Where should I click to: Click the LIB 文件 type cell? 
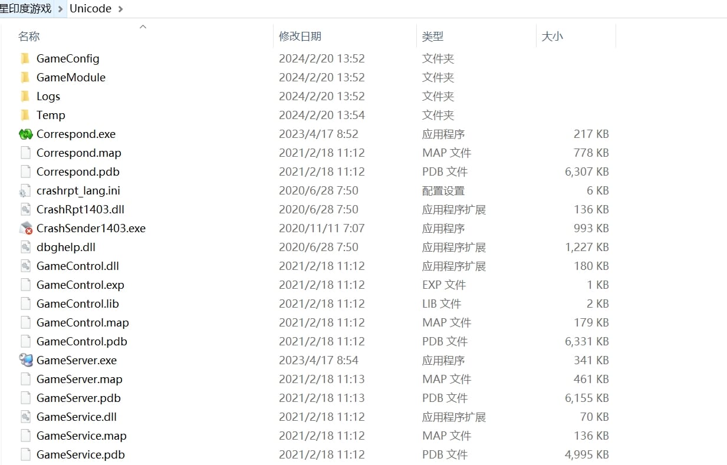click(x=442, y=304)
